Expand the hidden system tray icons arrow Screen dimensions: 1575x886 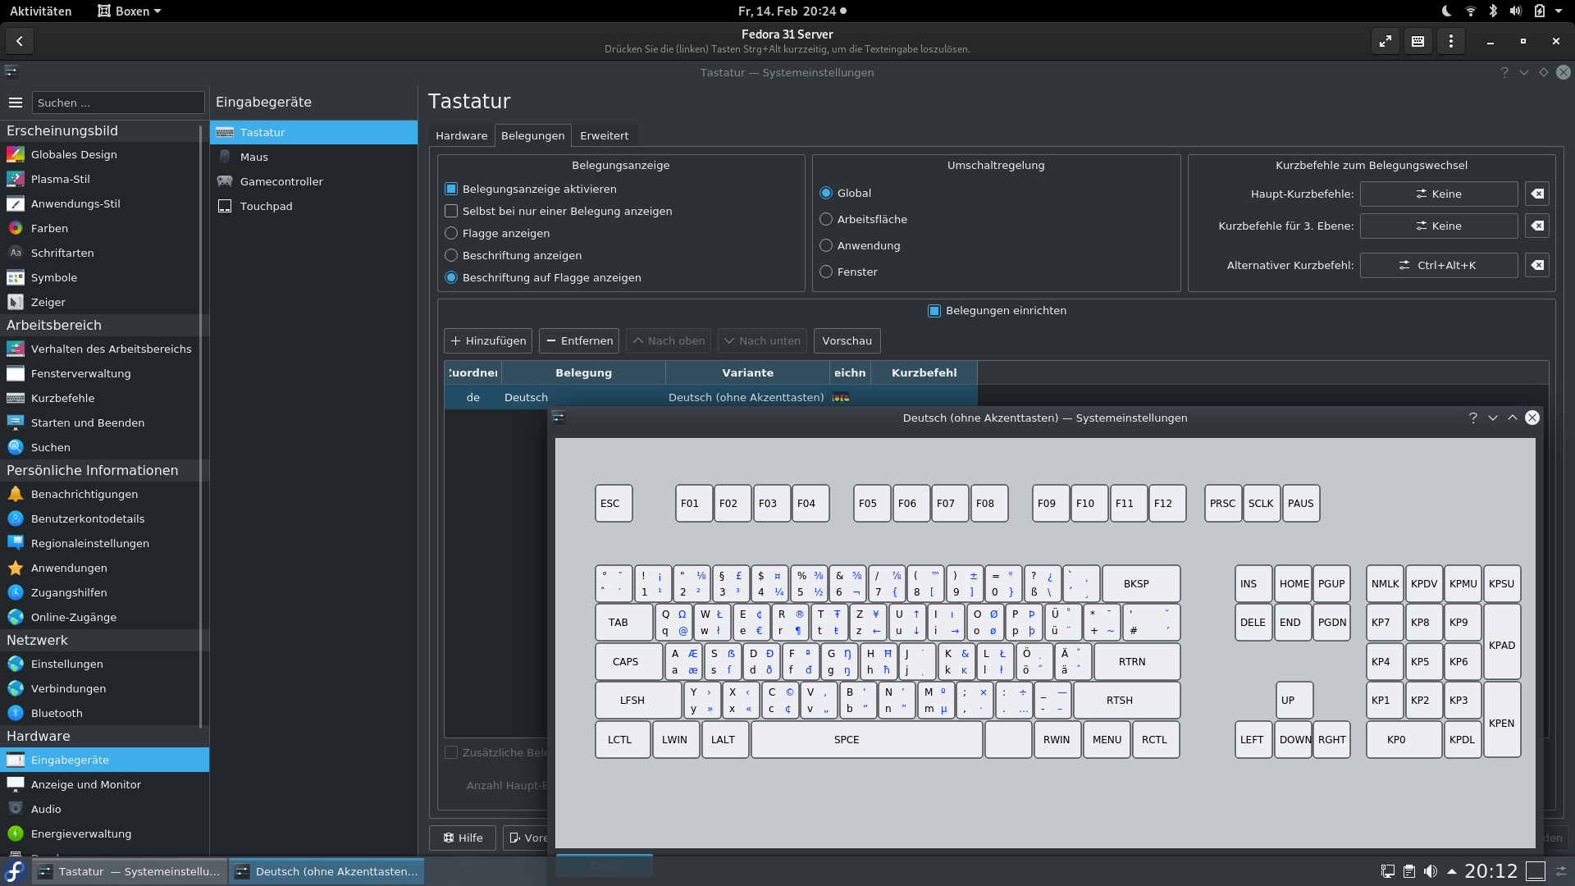(x=1451, y=871)
